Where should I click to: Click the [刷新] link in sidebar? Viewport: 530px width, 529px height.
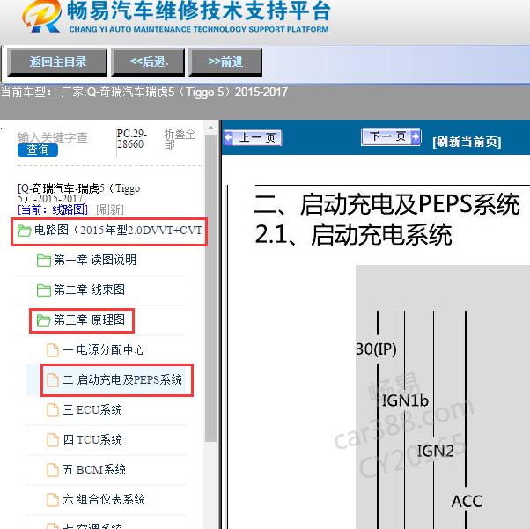tap(110, 209)
